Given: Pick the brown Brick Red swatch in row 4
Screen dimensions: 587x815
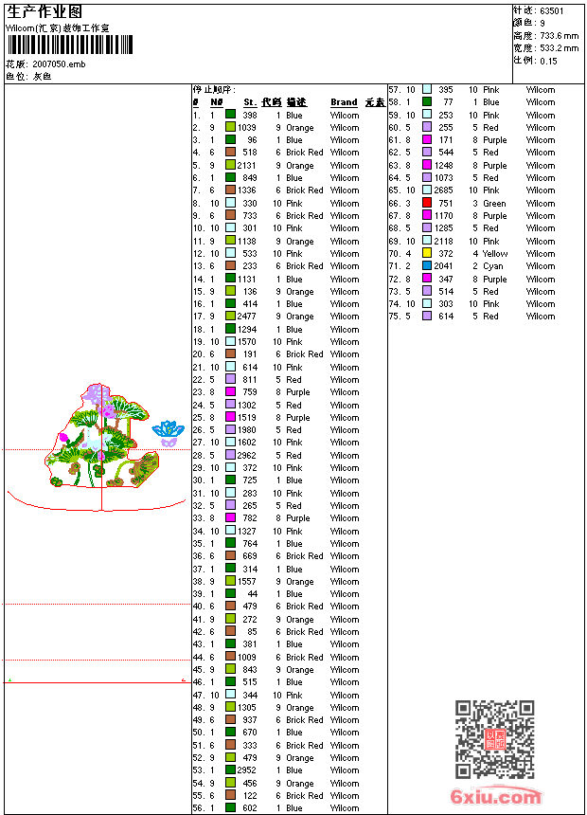Looking at the screenshot, I should coord(230,152).
